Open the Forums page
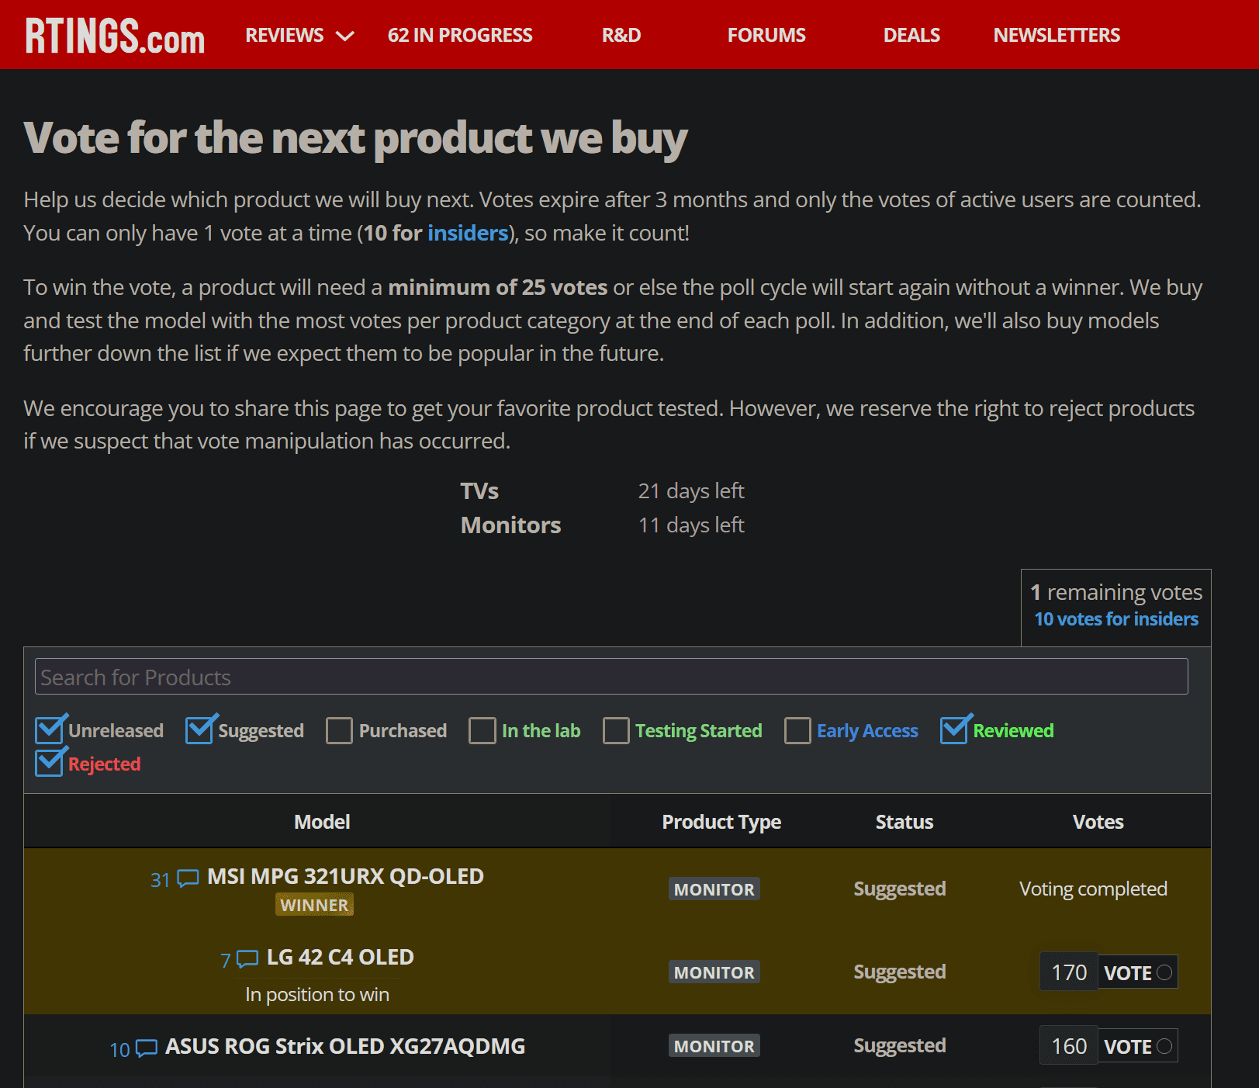 click(x=766, y=35)
